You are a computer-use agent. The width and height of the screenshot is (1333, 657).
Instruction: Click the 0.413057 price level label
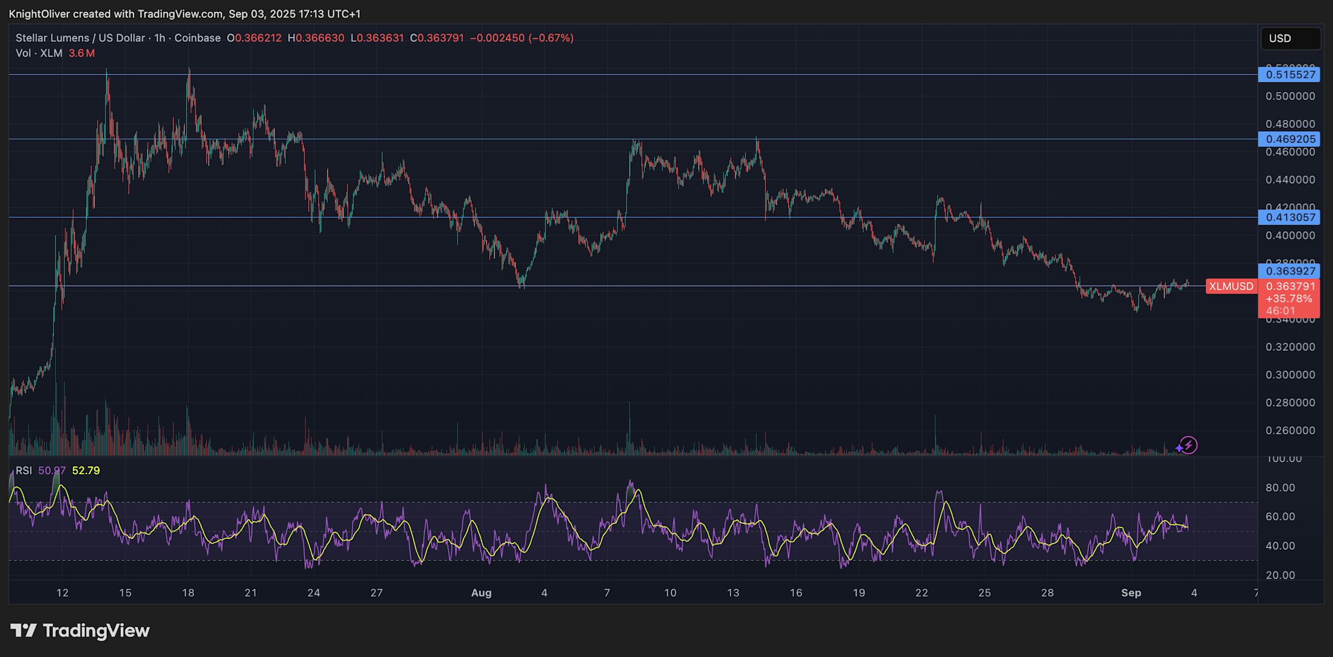(x=1290, y=217)
